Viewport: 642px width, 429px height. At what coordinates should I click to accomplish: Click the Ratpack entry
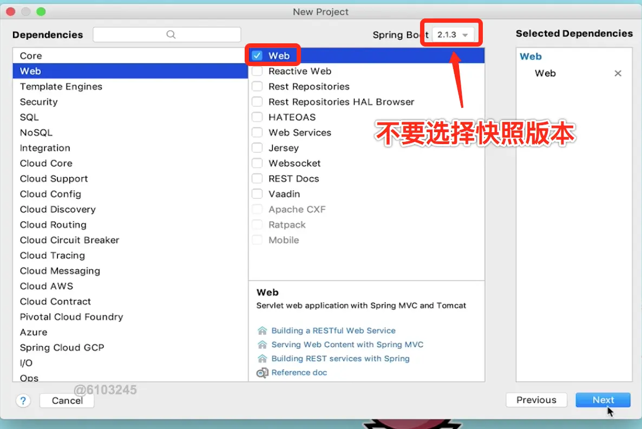tap(286, 225)
